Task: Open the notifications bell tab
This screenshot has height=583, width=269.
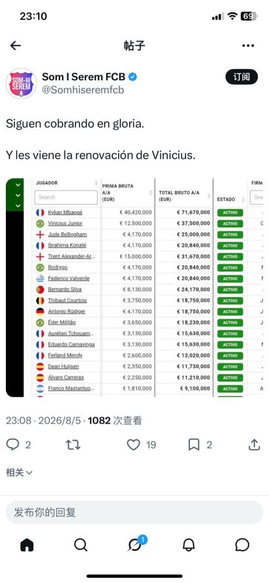Action: click(x=189, y=545)
